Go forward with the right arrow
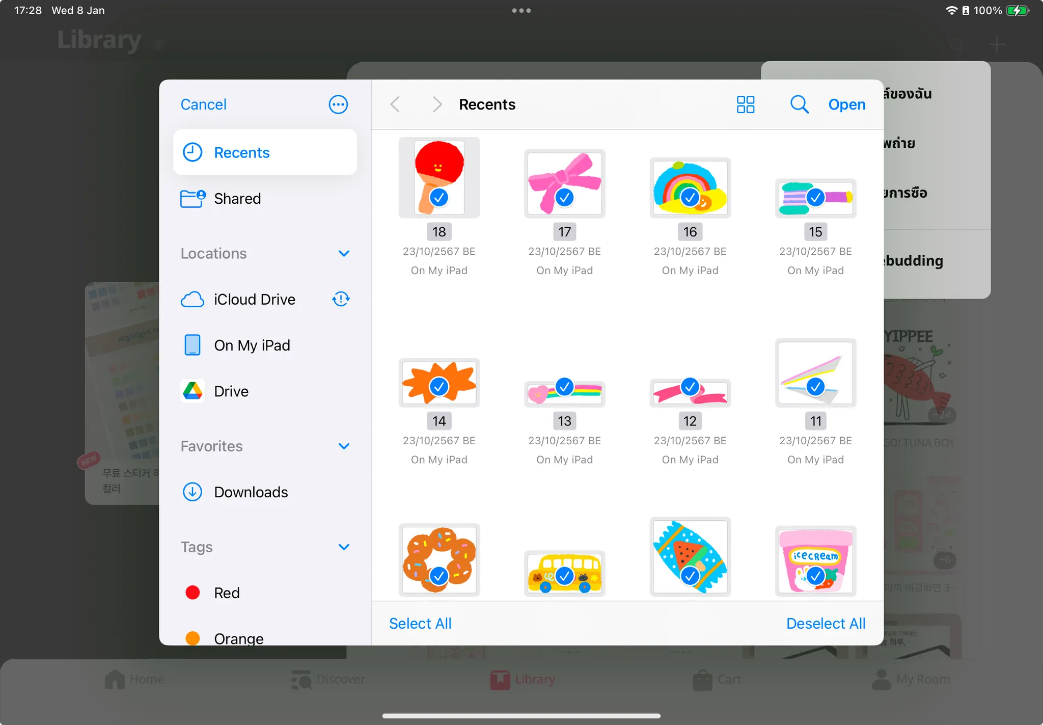 tap(437, 104)
